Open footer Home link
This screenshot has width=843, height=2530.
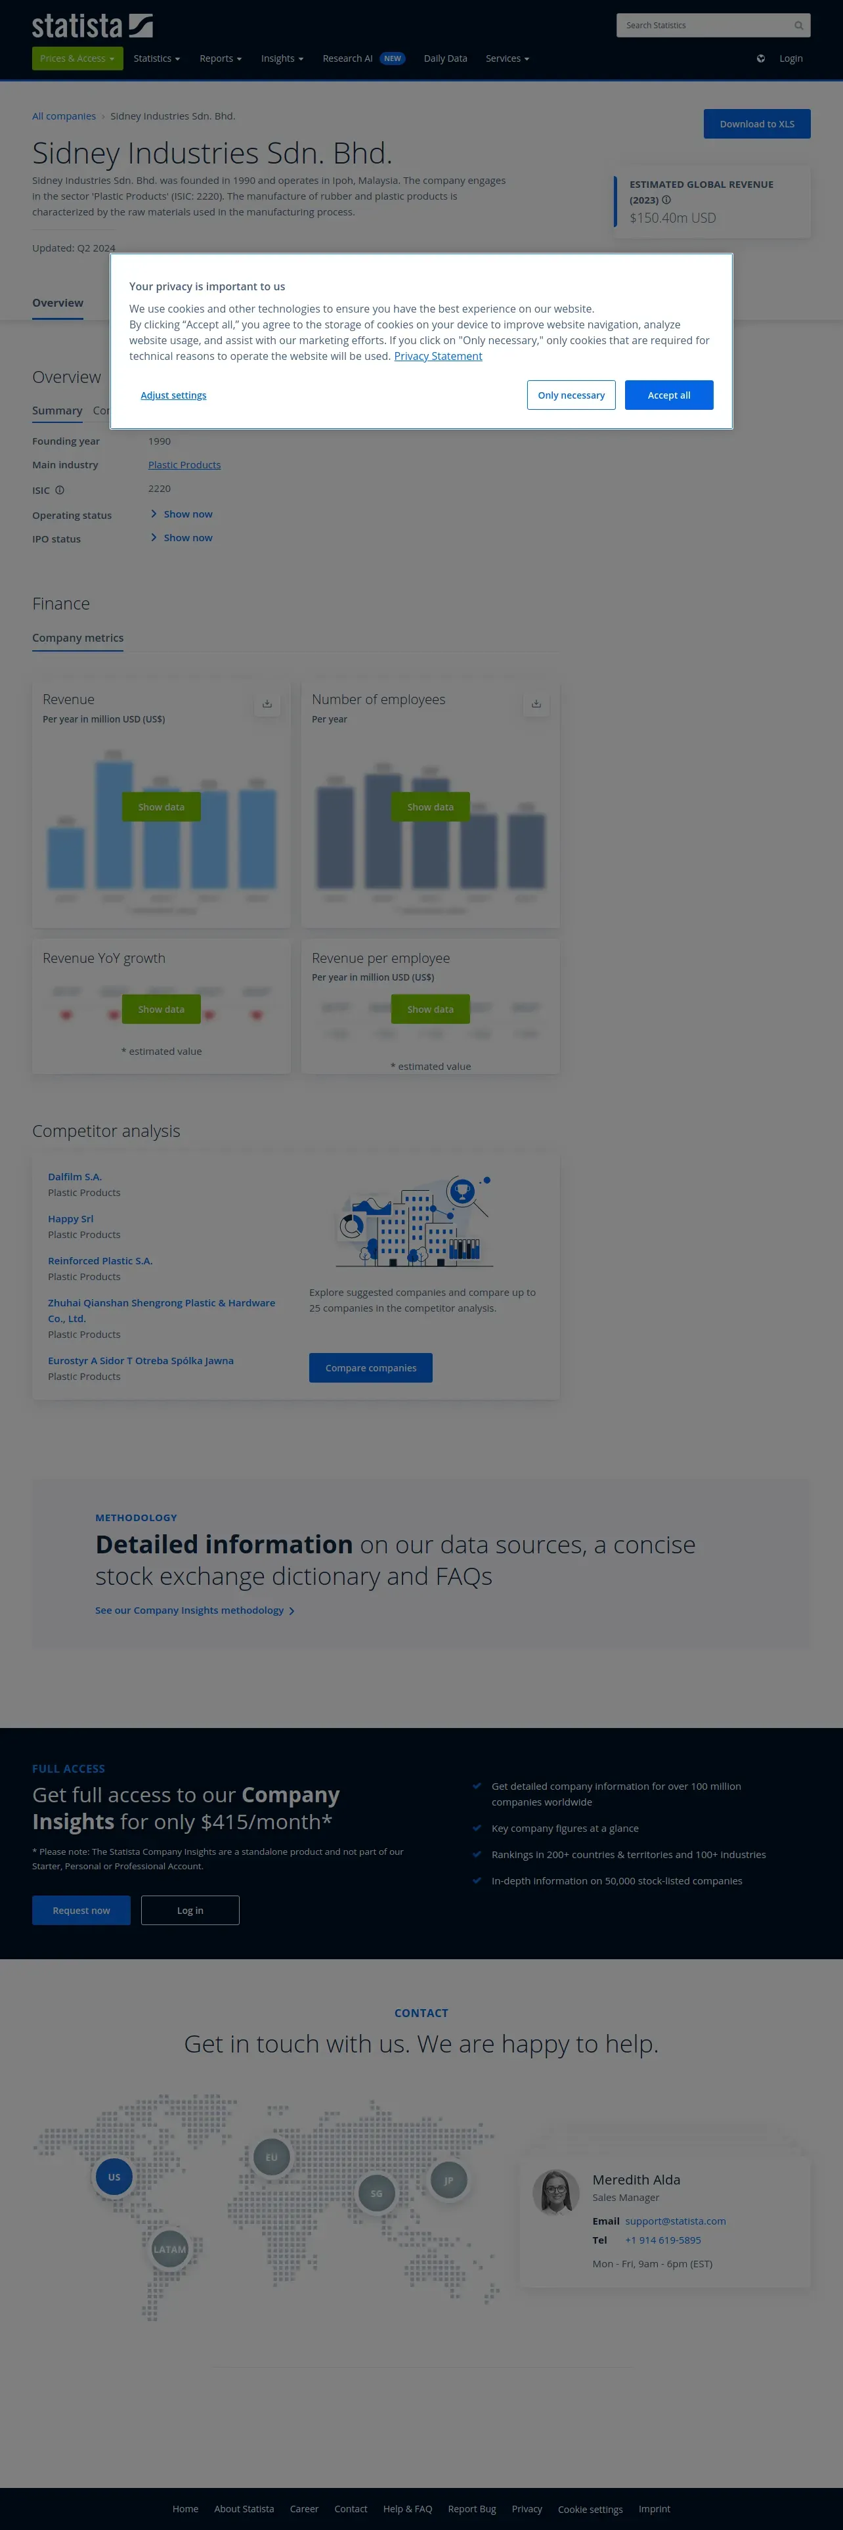186,2510
